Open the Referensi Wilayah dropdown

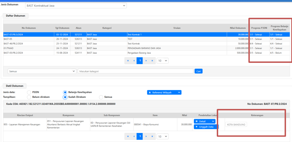(164, 92)
